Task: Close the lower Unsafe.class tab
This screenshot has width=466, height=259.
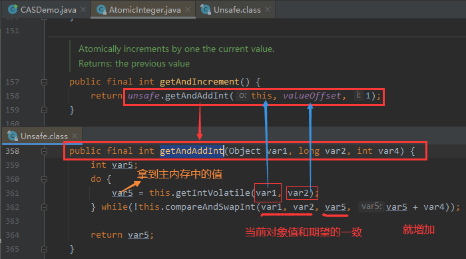Action: click(75, 136)
